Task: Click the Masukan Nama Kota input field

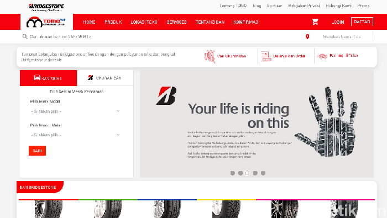Action: point(342,37)
